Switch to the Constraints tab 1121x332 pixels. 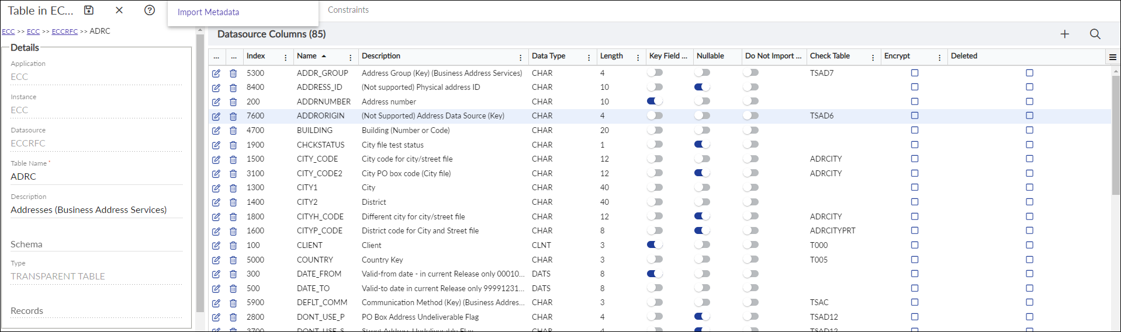348,10
